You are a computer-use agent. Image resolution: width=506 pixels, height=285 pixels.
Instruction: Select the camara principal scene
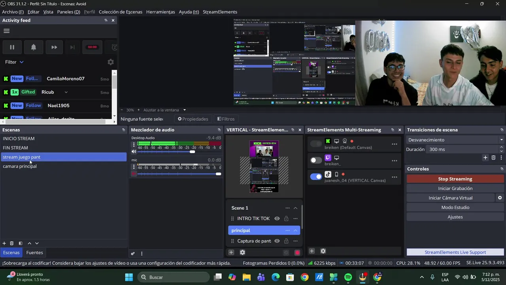[x=64, y=166]
